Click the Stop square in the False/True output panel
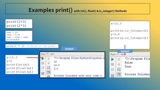160x90 pixels. [x=112, y=64]
